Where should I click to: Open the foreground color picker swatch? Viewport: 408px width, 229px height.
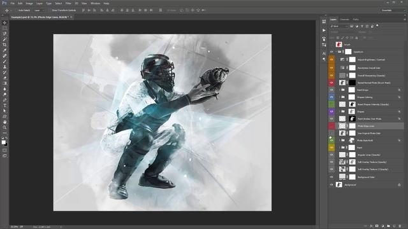click(3, 142)
